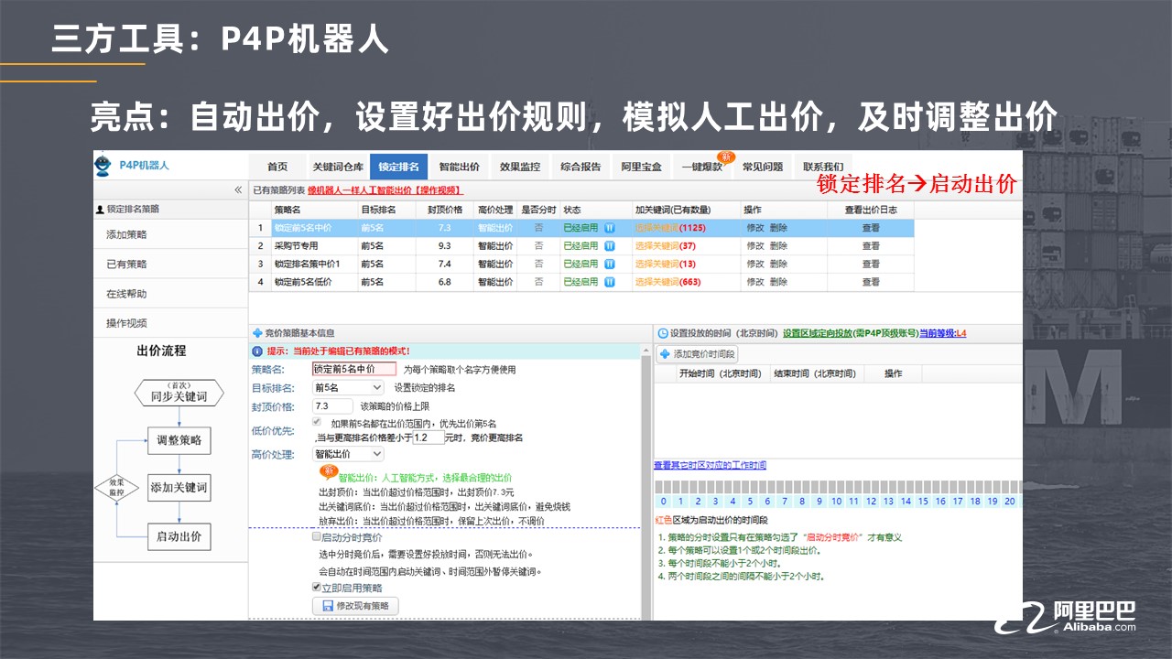Screen dimensions: 1172x659
Task: Click the P4P机器人 robot logo icon
Action: click(x=104, y=166)
